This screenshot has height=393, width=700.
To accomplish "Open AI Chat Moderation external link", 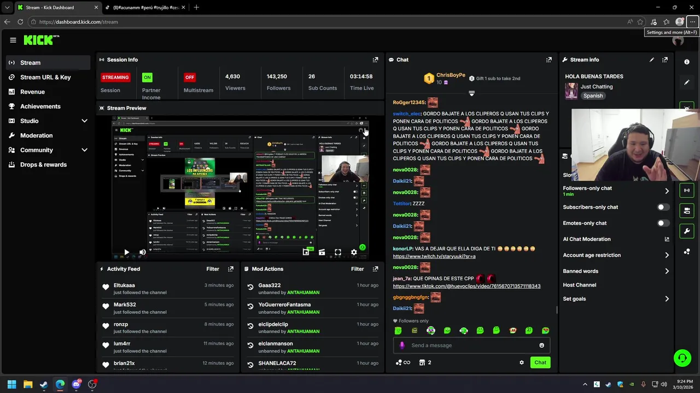I will [x=667, y=239].
